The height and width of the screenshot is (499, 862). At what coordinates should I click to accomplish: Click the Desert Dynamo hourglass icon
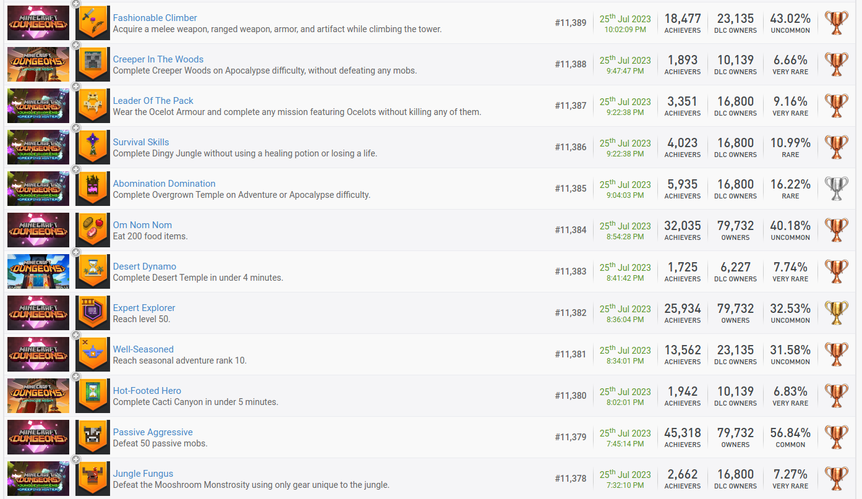(x=93, y=271)
